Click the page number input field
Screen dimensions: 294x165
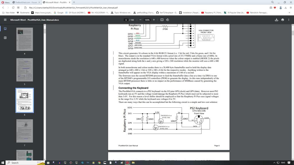point(126,20)
